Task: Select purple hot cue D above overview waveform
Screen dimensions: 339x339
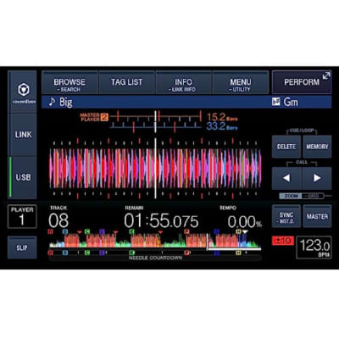Action: [102, 231]
